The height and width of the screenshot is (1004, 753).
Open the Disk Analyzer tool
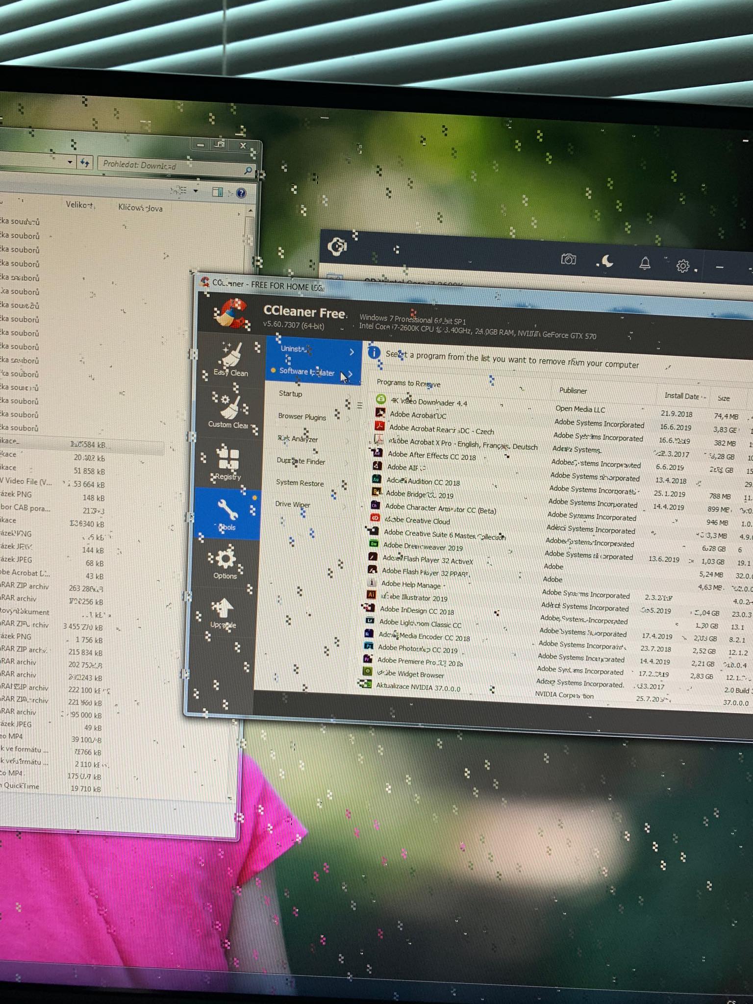pyautogui.click(x=298, y=439)
